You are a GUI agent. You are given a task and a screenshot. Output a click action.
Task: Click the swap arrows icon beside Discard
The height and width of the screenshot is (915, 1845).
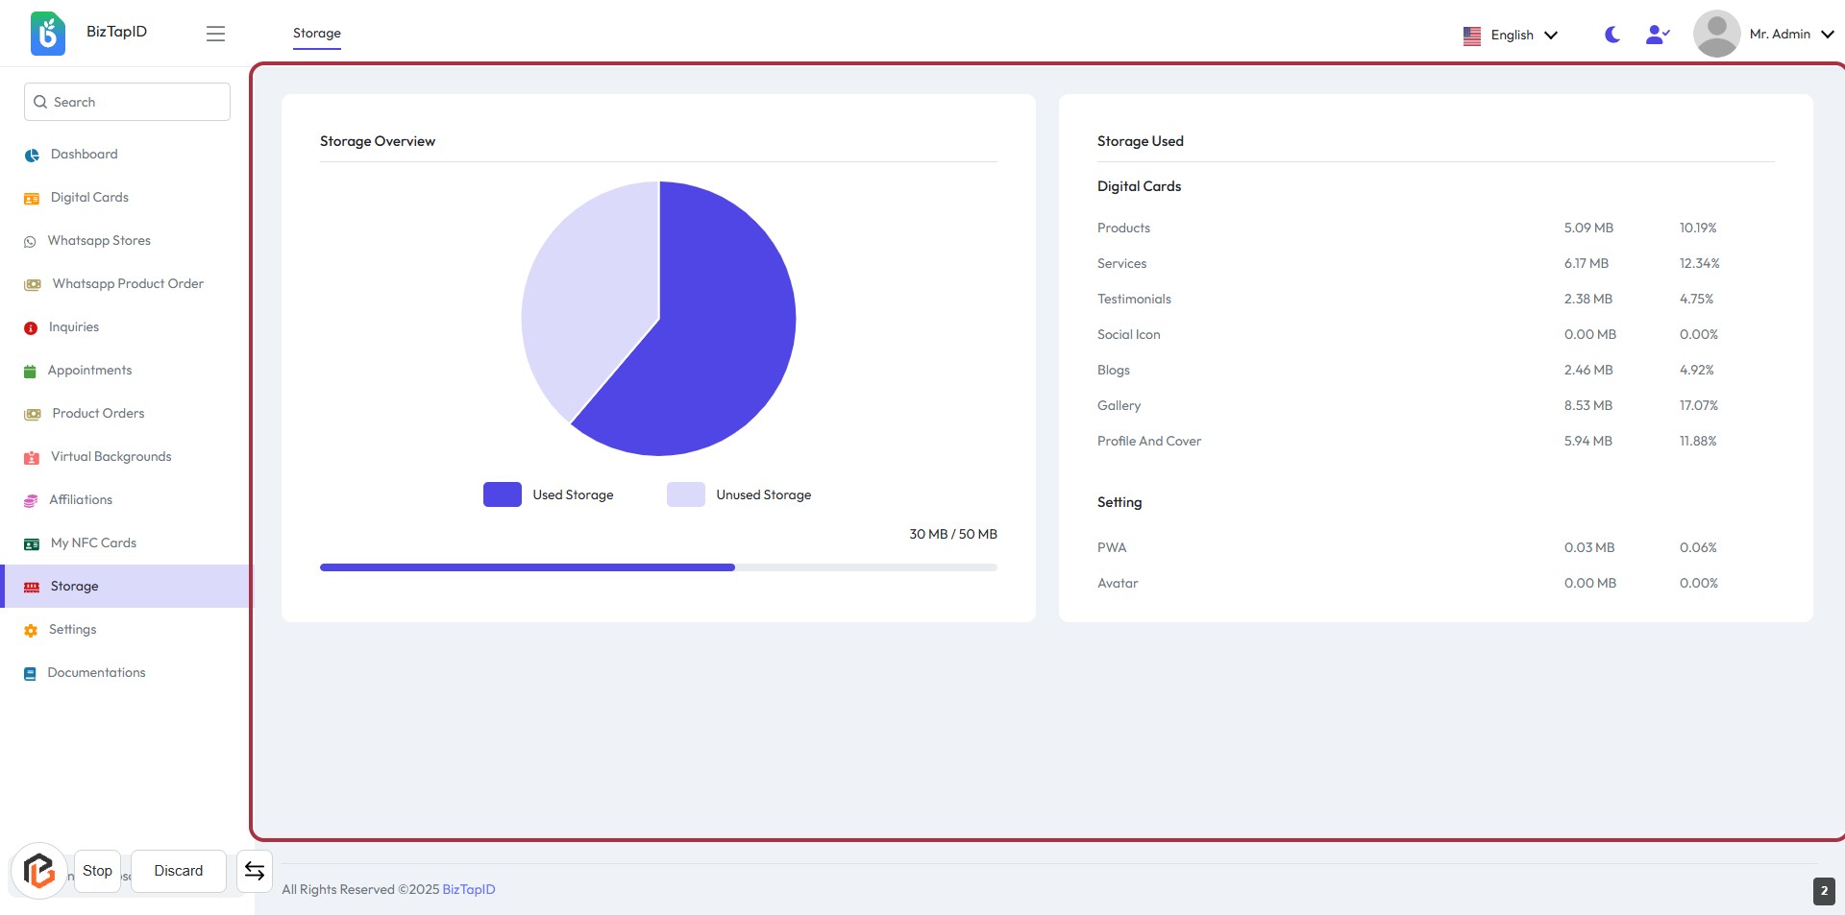coord(255,871)
